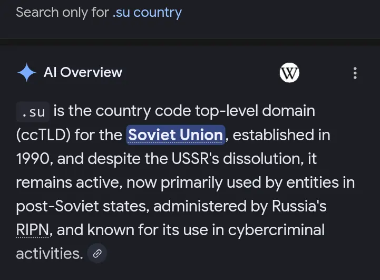Click the AI Overview sparkle icon
This screenshot has width=380, height=280.
(26, 73)
